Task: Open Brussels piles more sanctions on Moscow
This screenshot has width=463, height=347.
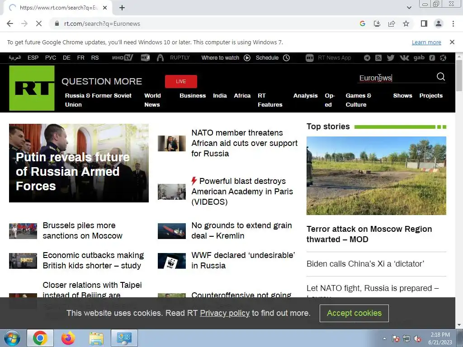Action: [x=82, y=231]
